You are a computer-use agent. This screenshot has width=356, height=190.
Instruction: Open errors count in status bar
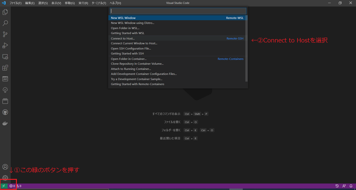click(x=12, y=186)
